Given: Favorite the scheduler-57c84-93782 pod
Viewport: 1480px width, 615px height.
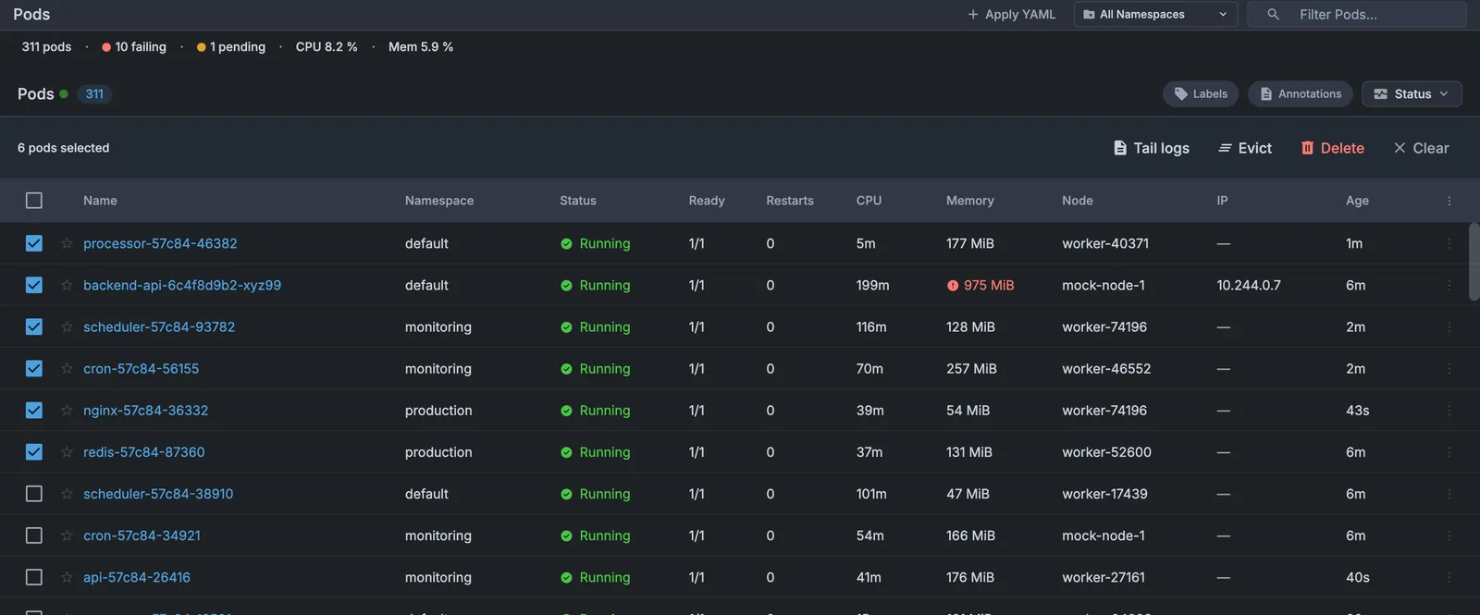Looking at the screenshot, I should (x=67, y=326).
